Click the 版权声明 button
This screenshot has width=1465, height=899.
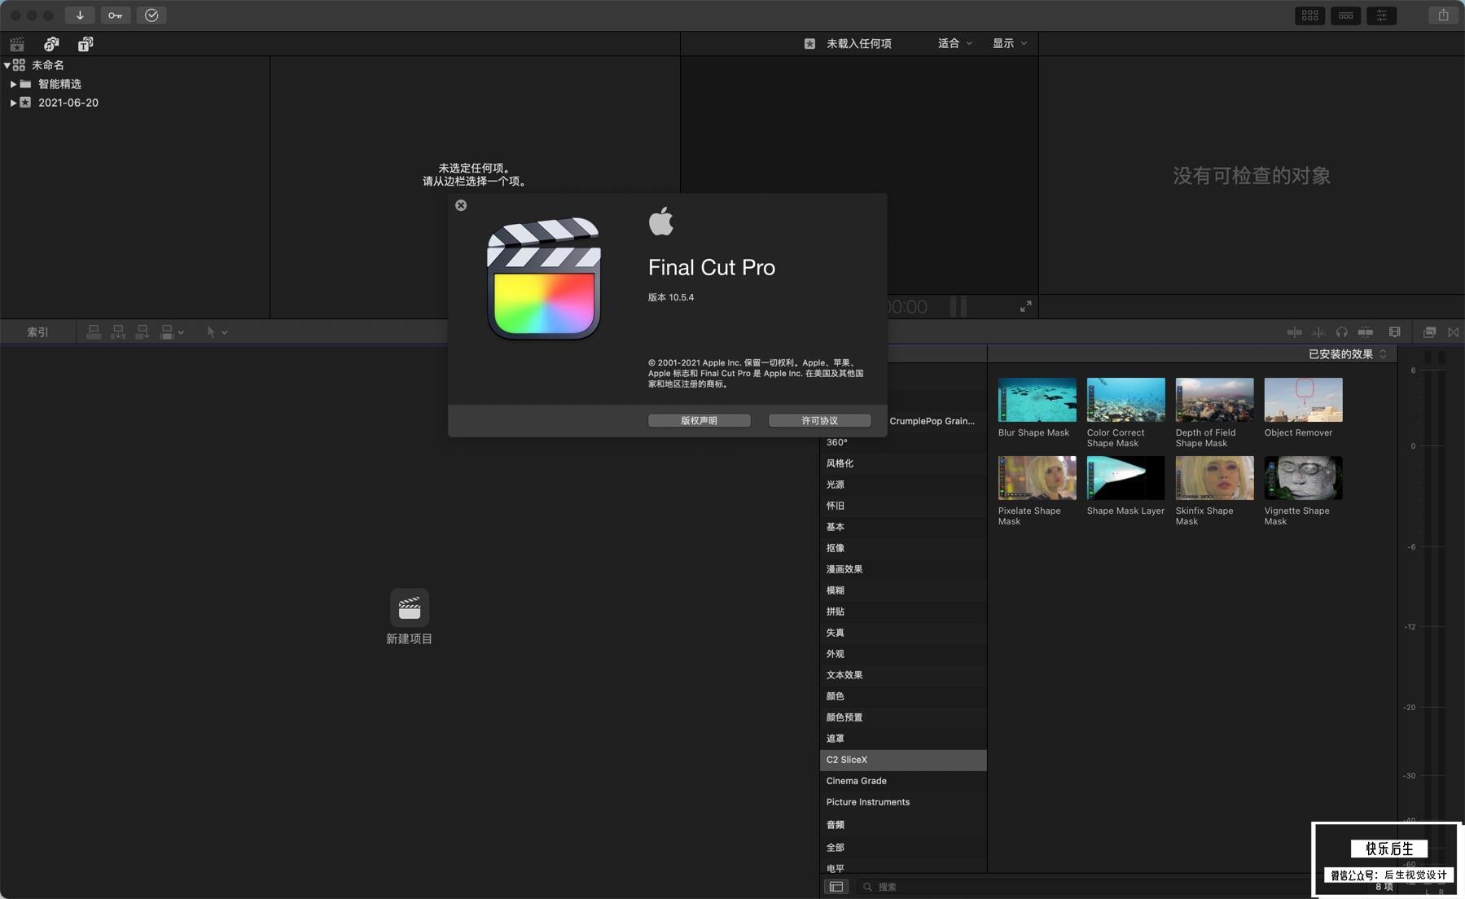tap(699, 420)
